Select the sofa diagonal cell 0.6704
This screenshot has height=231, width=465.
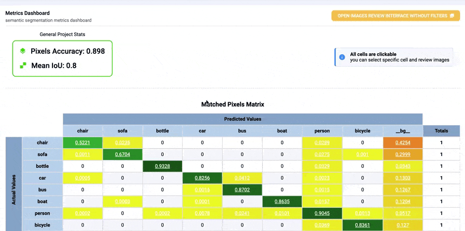tap(123, 154)
